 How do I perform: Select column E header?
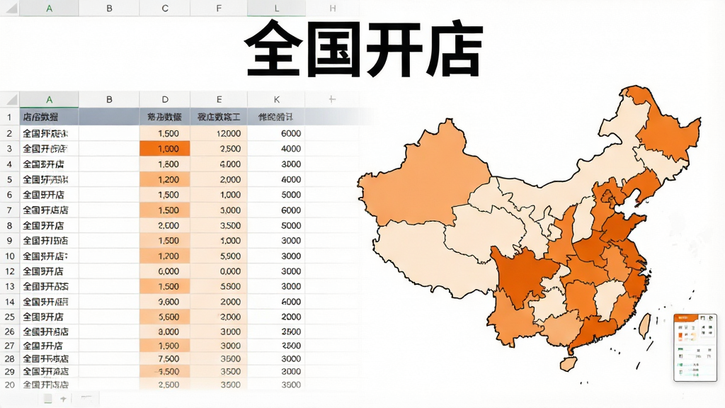click(x=219, y=99)
